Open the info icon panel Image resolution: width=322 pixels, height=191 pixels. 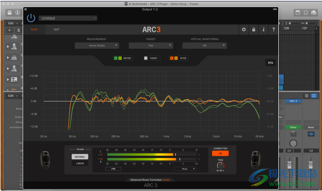(264, 30)
